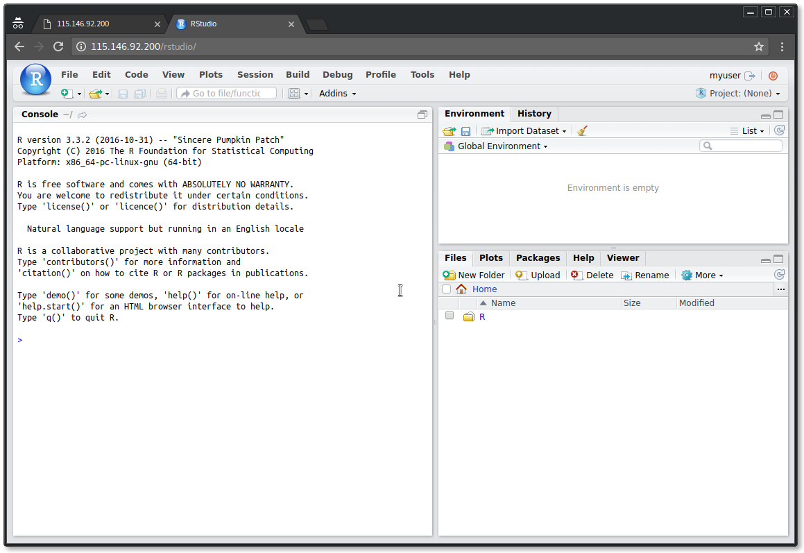Viewport: 804px width, 553px height.
Task: Switch to the History tab
Action: tap(534, 114)
